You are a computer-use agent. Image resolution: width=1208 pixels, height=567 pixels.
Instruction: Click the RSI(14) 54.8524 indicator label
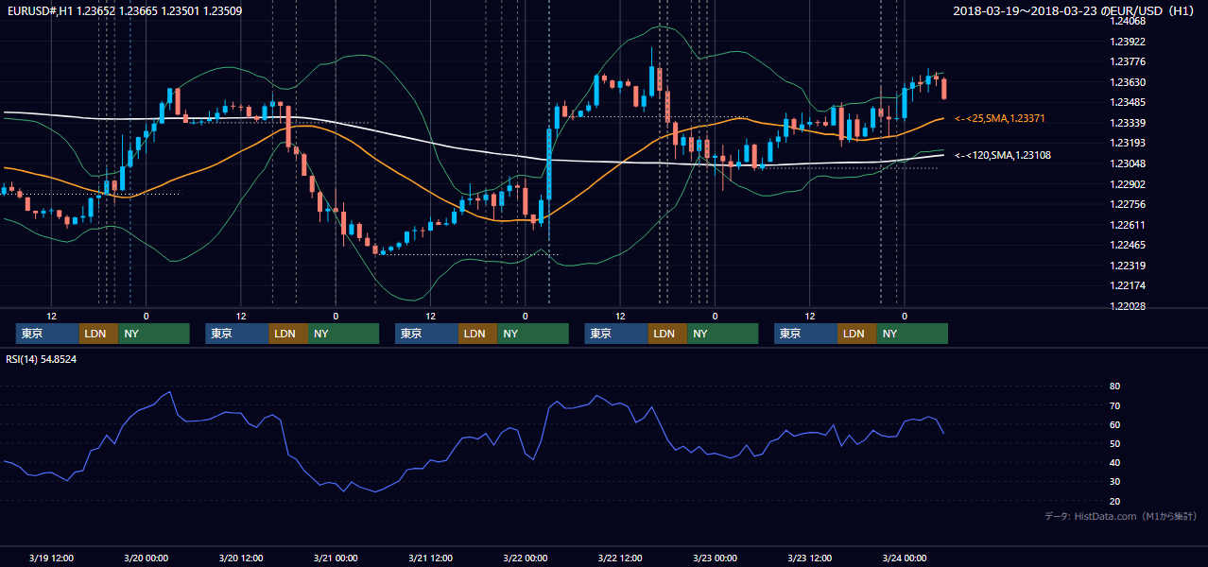42,359
